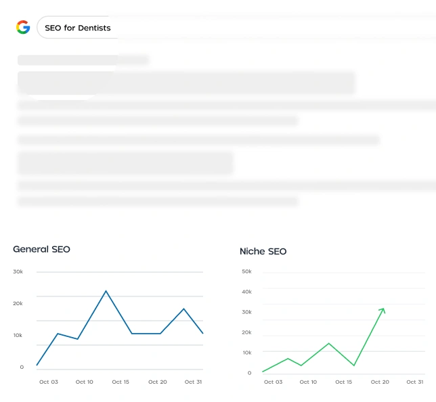This screenshot has height=402, width=436.
Task: Click the Oct 03 label on Niche SEO chart
Action: (x=273, y=382)
